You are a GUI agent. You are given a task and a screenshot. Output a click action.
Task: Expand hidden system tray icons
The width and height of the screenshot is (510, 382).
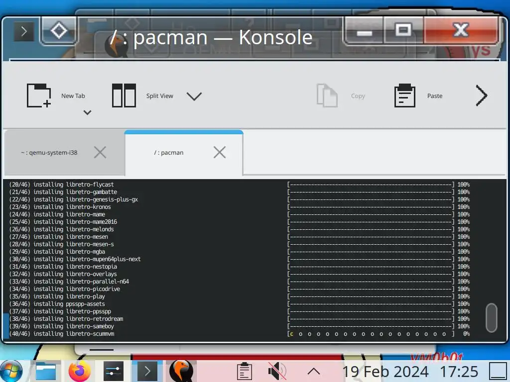[314, 371]
